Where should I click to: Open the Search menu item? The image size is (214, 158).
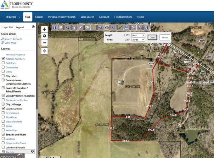click(x=39, y=17)
